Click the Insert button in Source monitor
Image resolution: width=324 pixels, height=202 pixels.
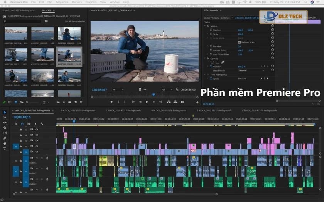click(169, 102)
